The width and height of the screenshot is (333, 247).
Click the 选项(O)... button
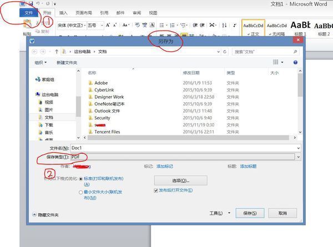(x=180, y=180)
